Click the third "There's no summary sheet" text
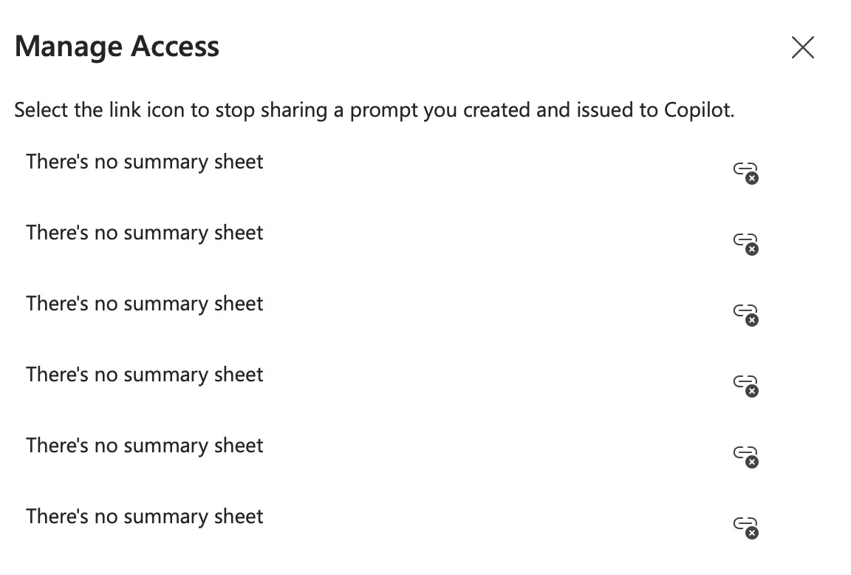This screenshot has height=575, width=851. [145, 304]
